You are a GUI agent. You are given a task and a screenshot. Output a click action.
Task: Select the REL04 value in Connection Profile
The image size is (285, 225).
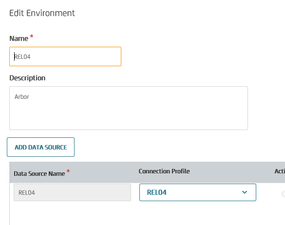pos(157,192)
